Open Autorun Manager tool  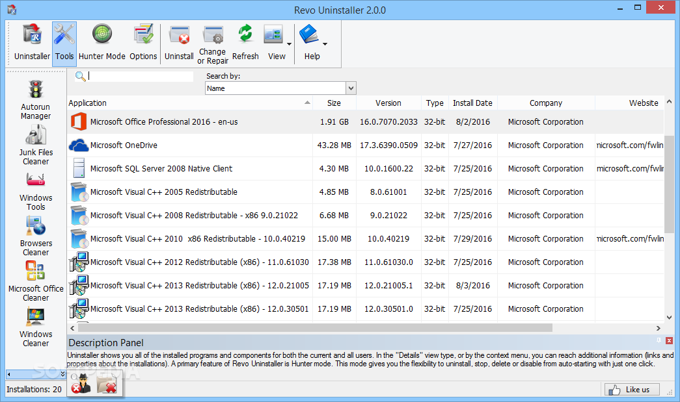(36, 100)
